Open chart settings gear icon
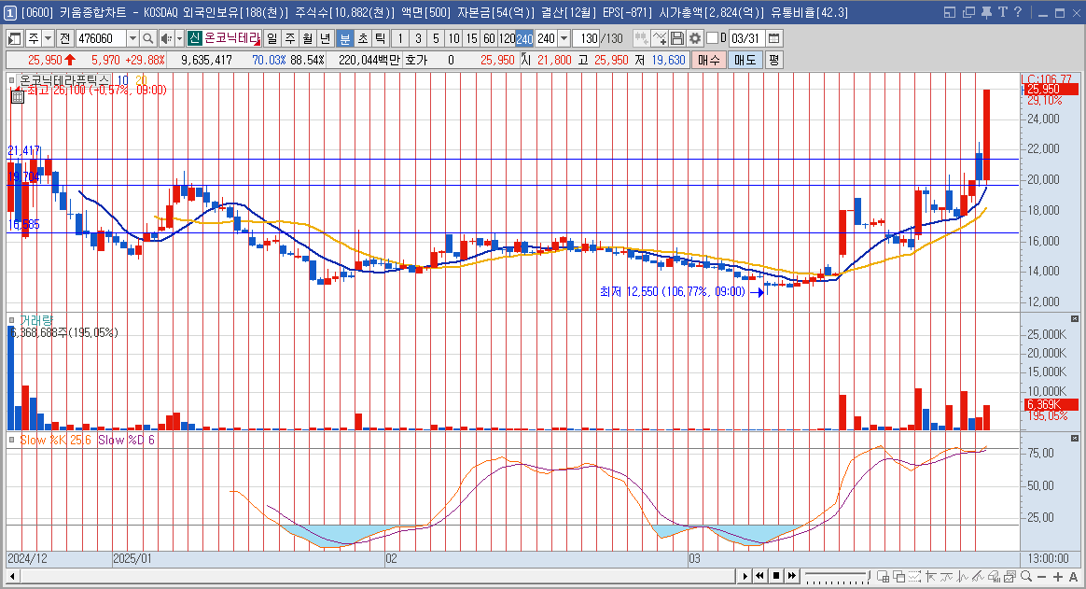Image resolution: width=1086 pixels, height=589 pixels. [695, 39]
